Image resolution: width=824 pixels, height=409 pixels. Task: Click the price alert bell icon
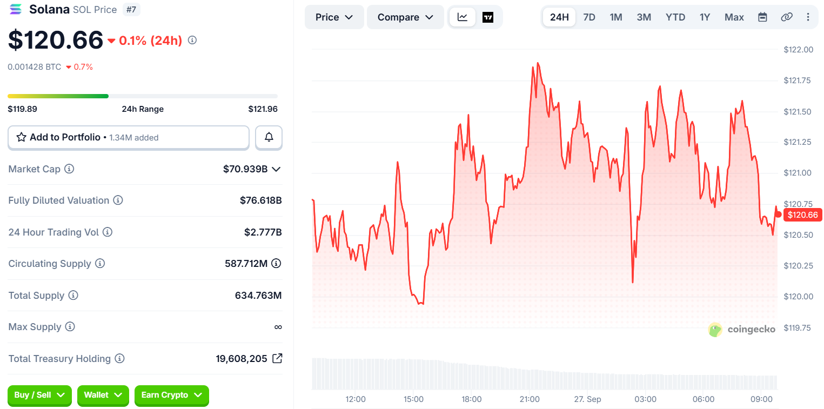pos(269,137)
